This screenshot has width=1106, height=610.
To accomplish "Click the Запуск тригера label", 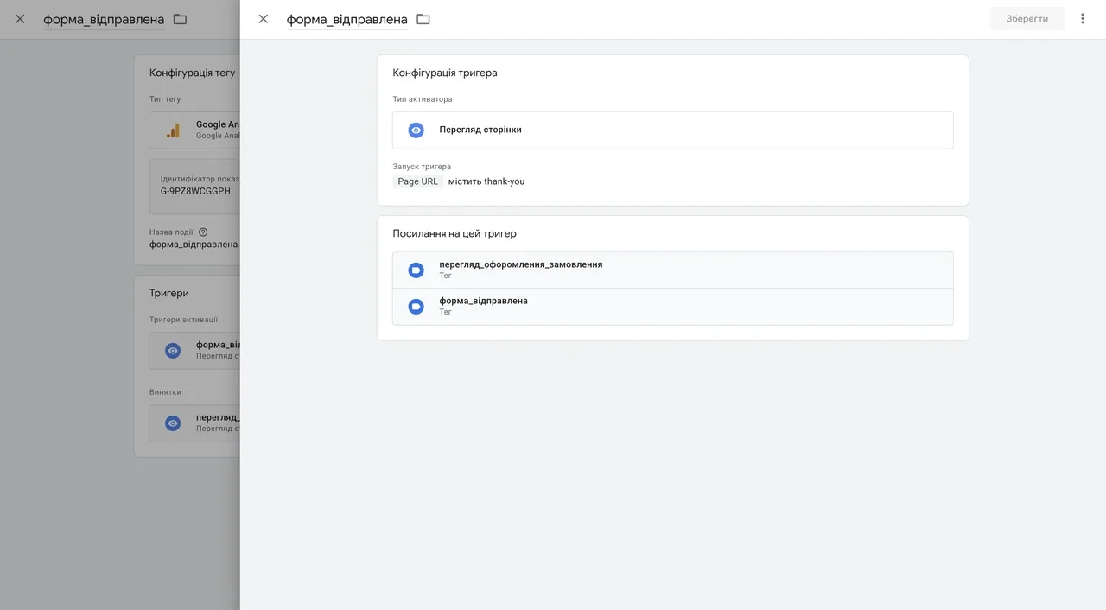I will click(422, 167).
